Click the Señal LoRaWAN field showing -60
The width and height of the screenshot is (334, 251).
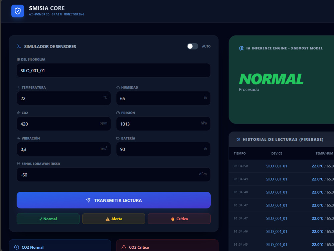pyautogui.click(x=114, y=175)
